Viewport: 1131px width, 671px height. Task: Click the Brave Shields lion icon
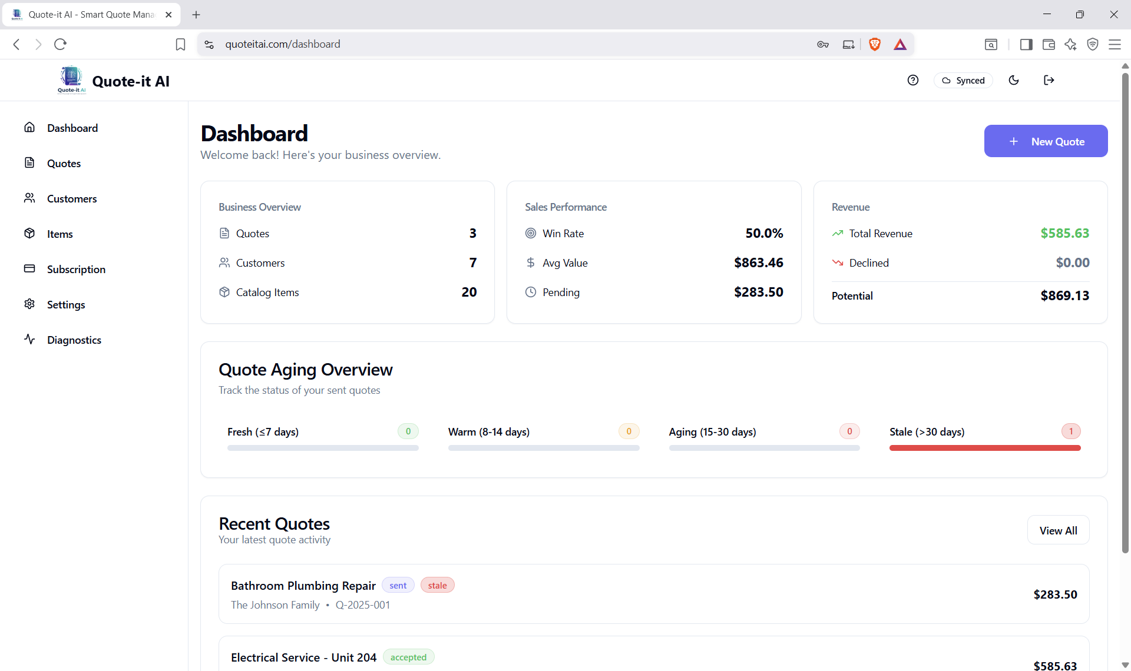point(875,44)
